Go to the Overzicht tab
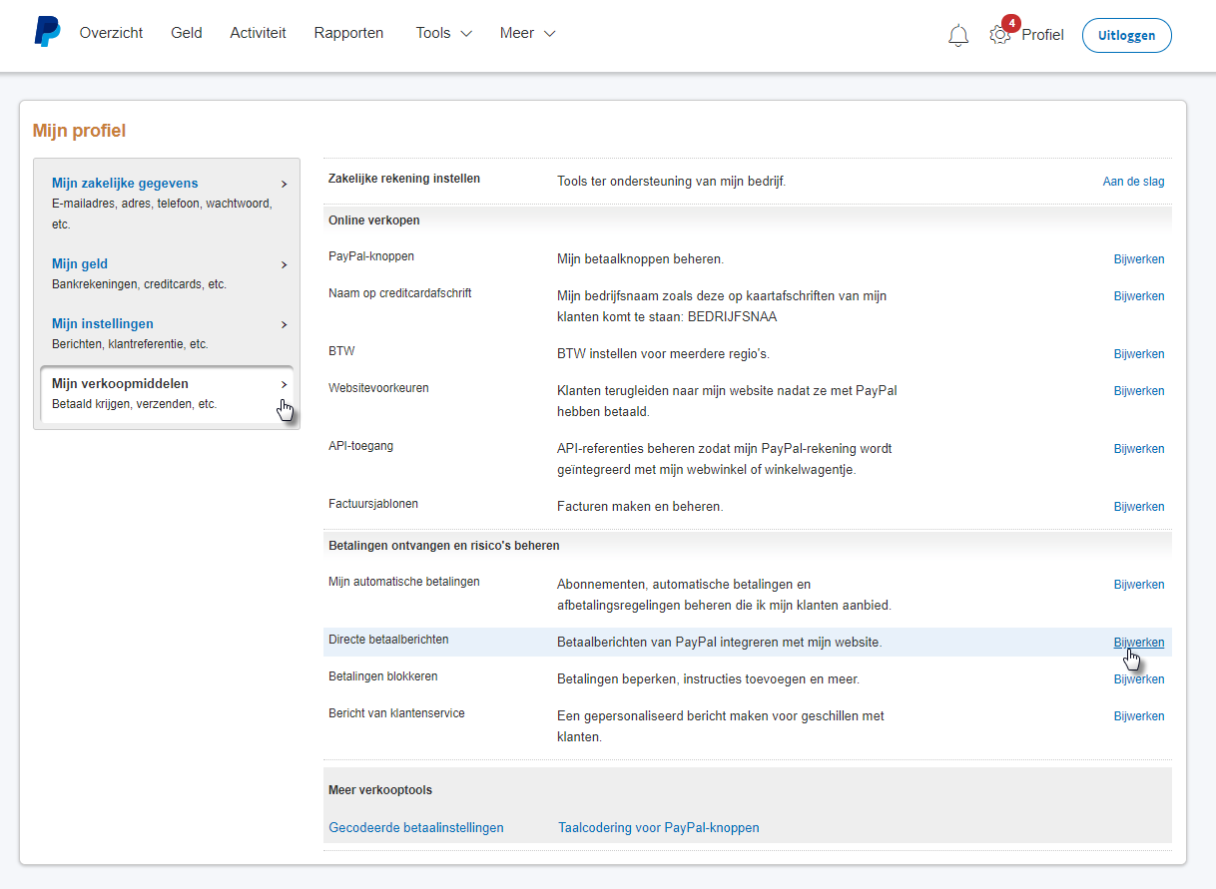This screenshot has width=1216, height=889. 111,33
